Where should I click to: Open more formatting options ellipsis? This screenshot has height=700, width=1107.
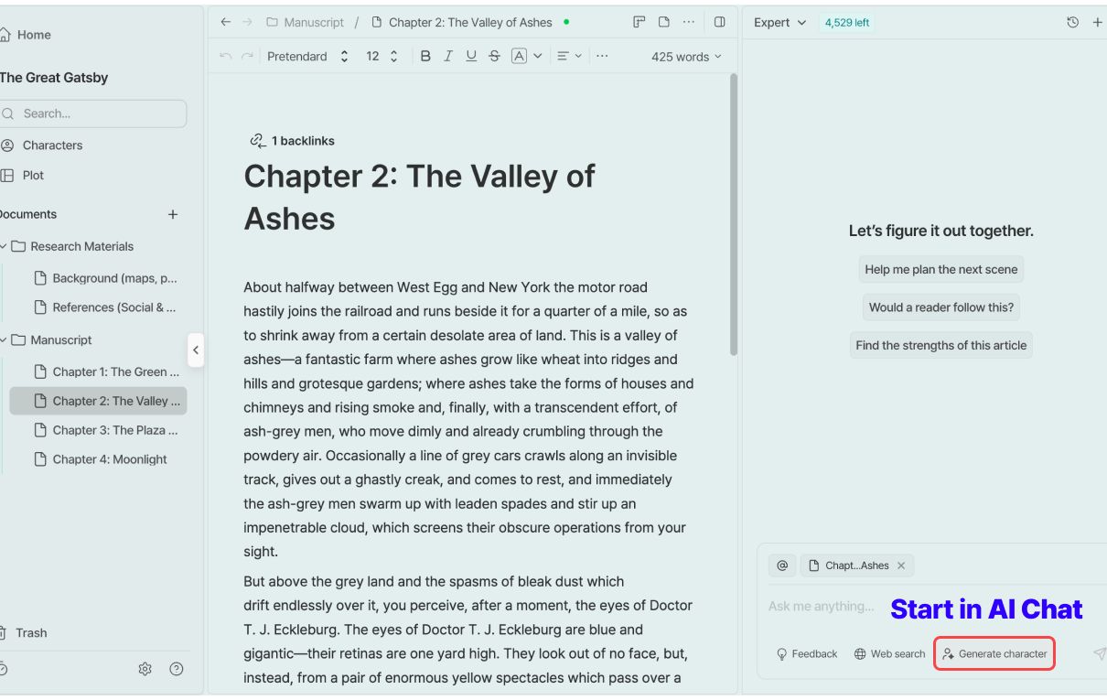602,56
